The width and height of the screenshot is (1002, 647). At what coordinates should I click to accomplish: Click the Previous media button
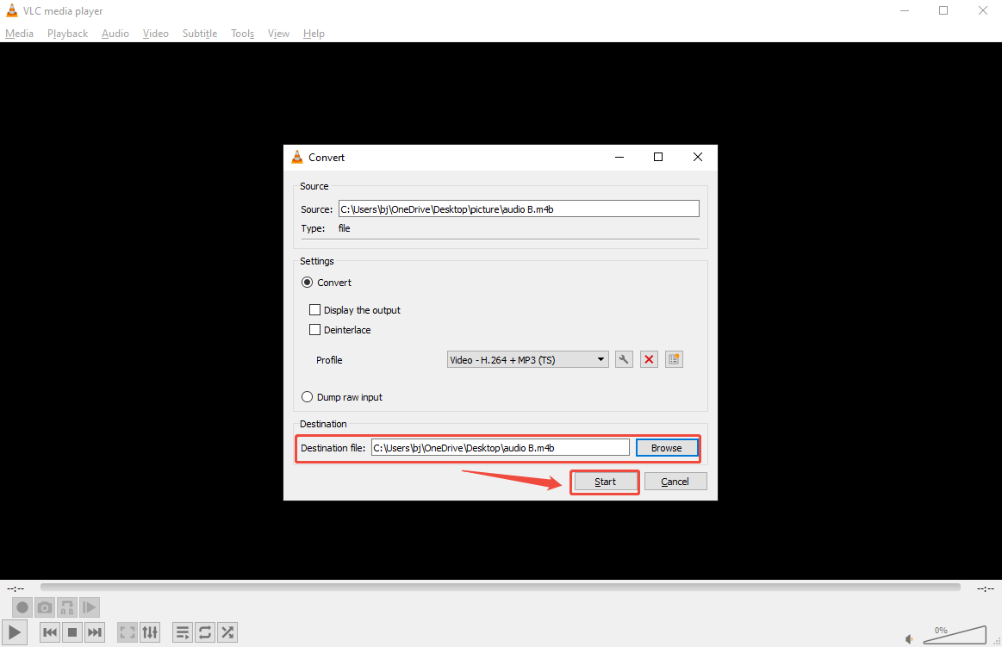pyautogui.click(x=50, y=632)
